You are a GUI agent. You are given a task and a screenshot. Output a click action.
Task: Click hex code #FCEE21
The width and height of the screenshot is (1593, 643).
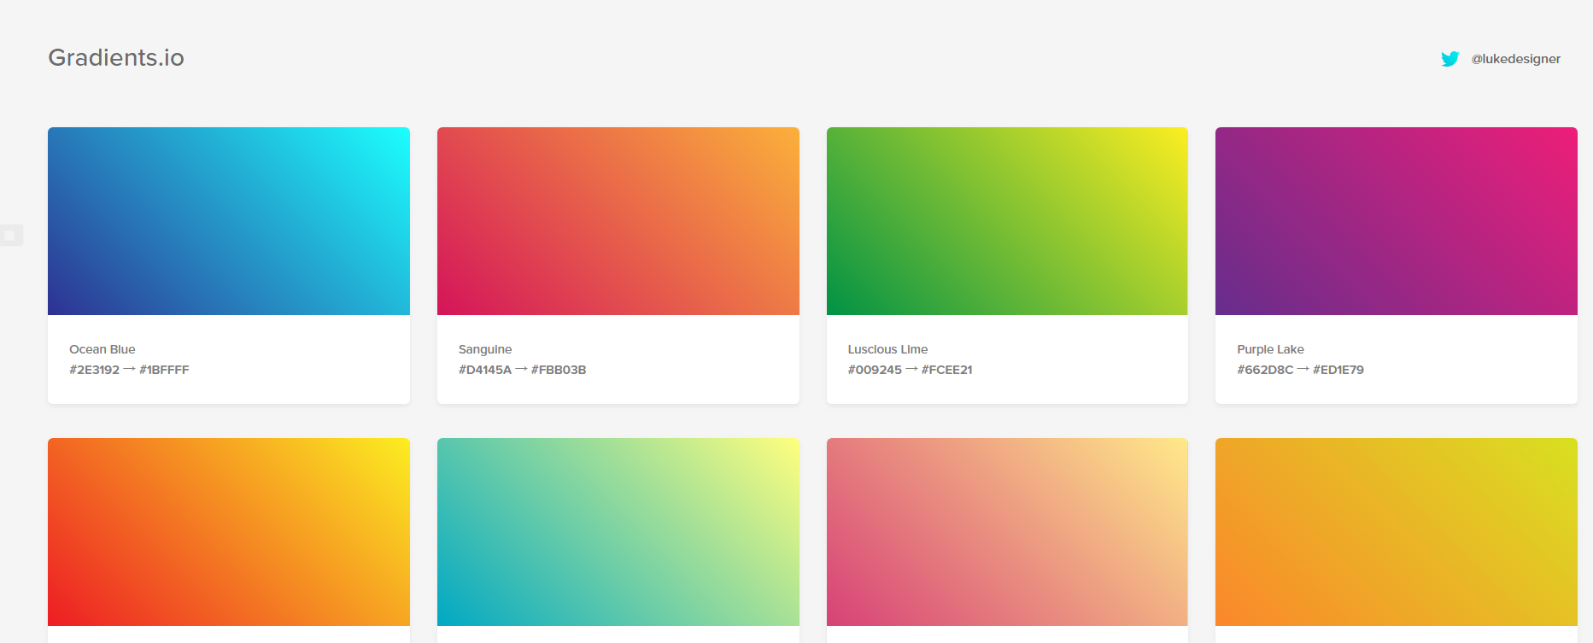tap(947, 370)
